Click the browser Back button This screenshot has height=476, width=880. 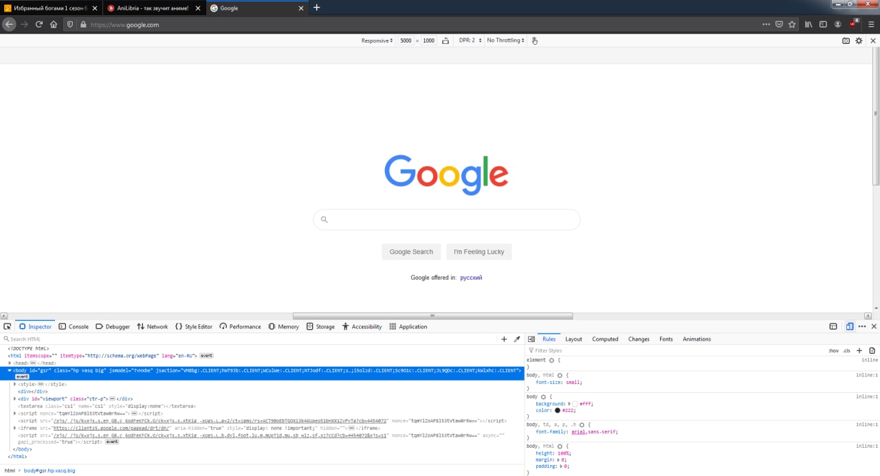8,24
